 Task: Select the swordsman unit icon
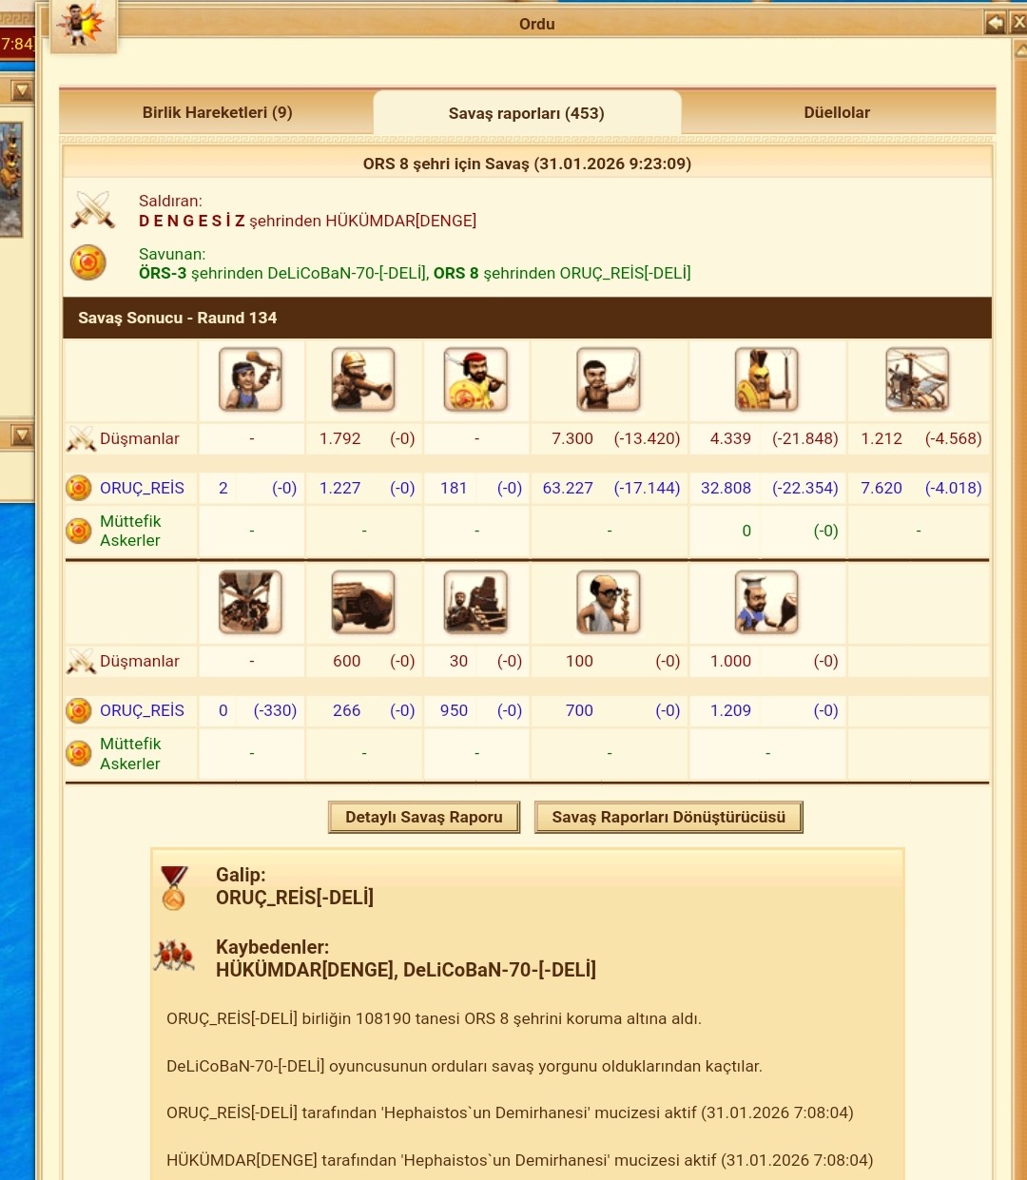click(x=609, y=378)
